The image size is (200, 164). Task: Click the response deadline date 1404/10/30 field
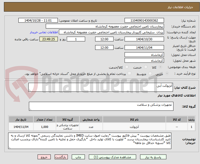pos(144,39)
